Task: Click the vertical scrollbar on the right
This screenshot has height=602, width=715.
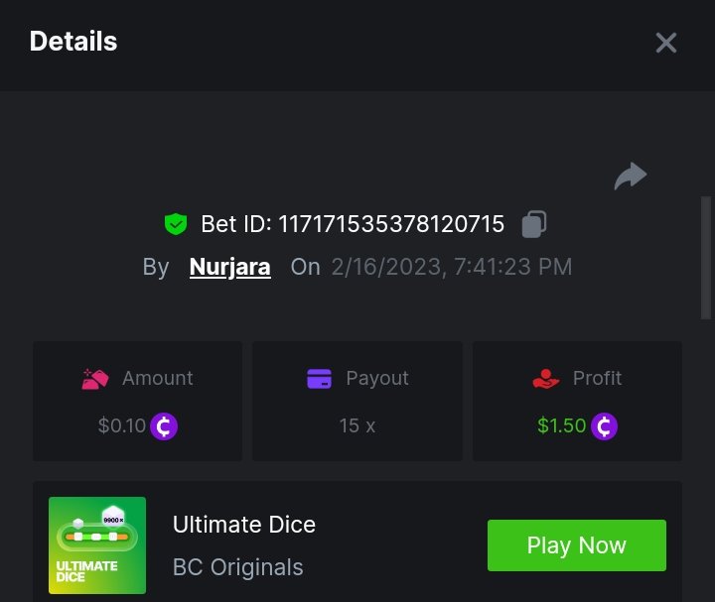Action: pos(706,258)
